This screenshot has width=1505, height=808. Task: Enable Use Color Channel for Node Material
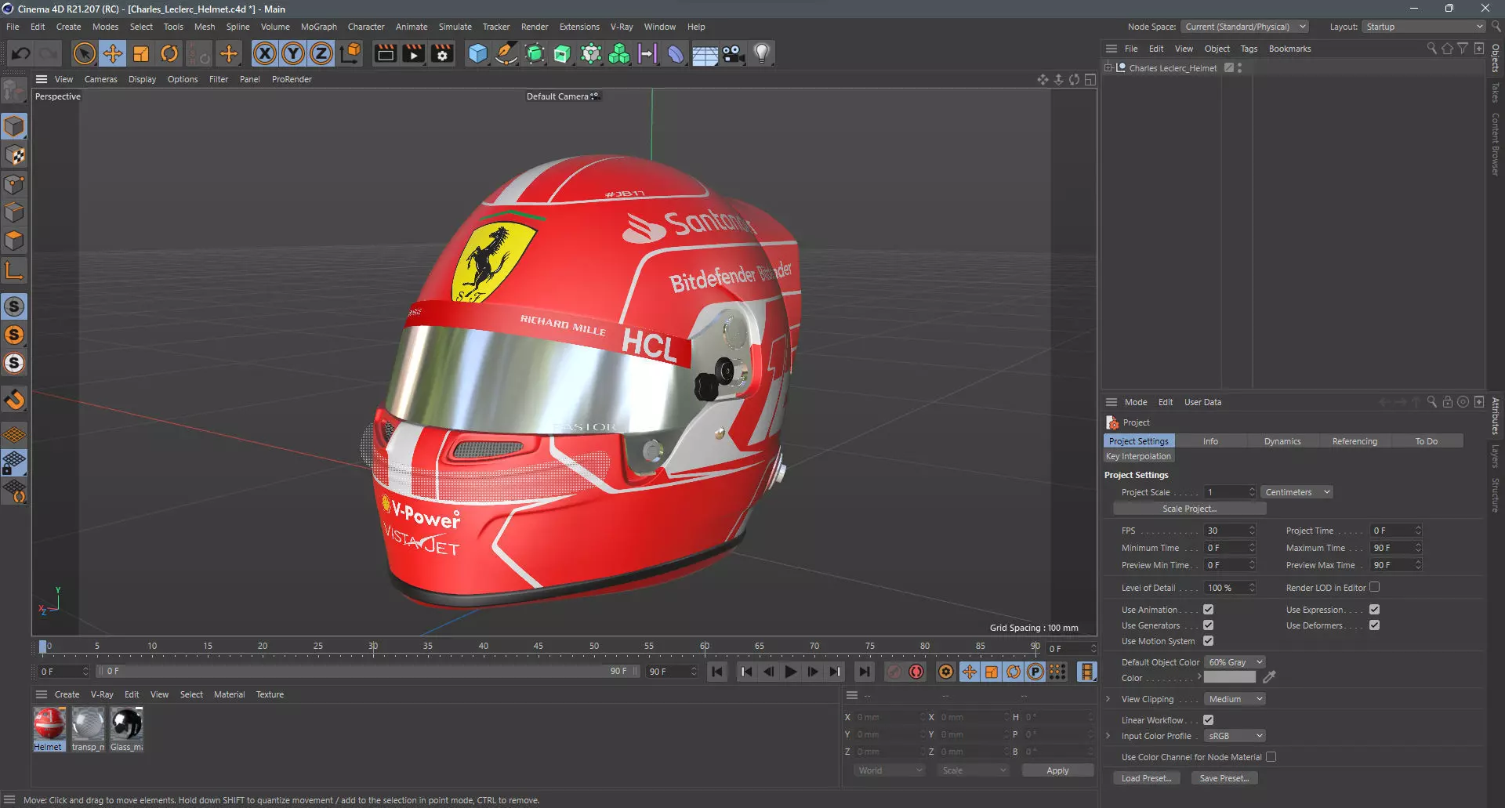[x=1271, y=757]
